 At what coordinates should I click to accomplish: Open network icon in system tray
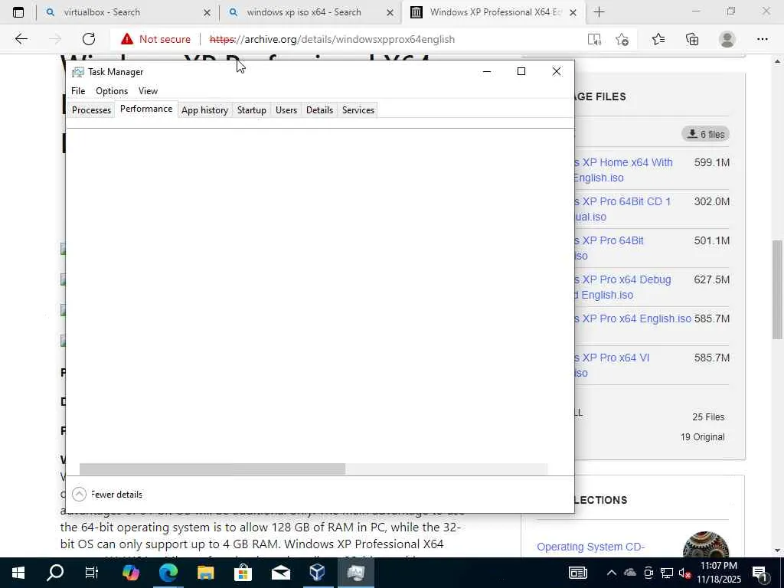pos(667,573)
